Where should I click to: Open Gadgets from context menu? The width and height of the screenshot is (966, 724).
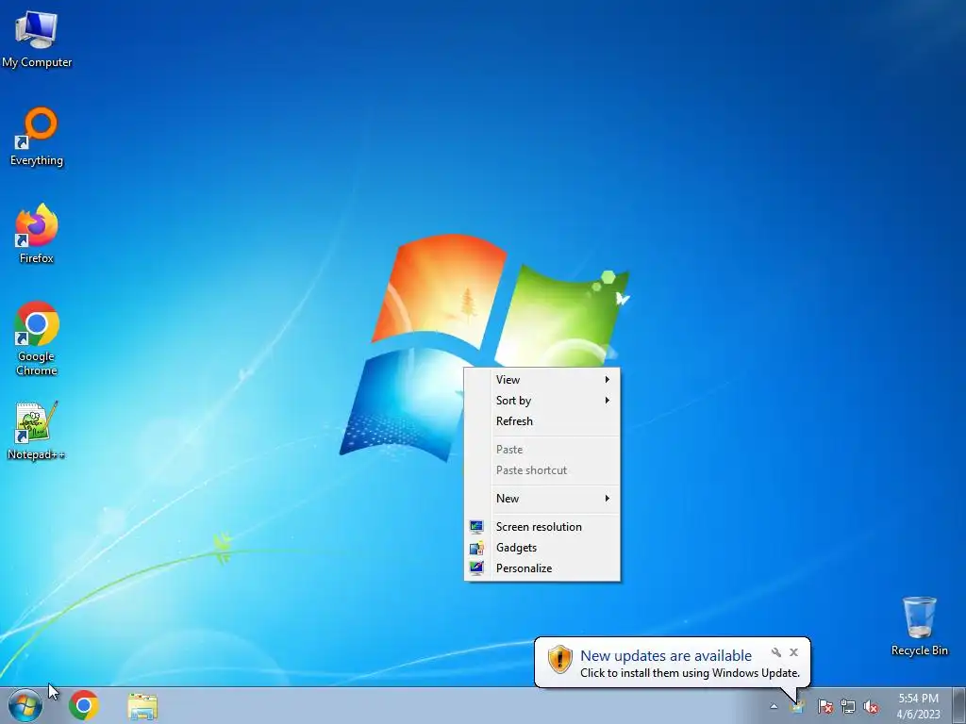[x=542, y=548]
